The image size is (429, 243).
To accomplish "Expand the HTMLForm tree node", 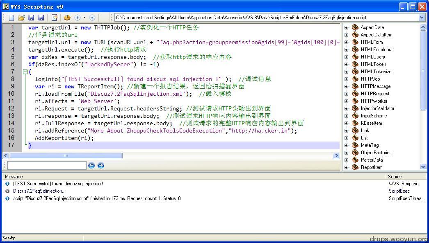I will click(x=347, y=42).
